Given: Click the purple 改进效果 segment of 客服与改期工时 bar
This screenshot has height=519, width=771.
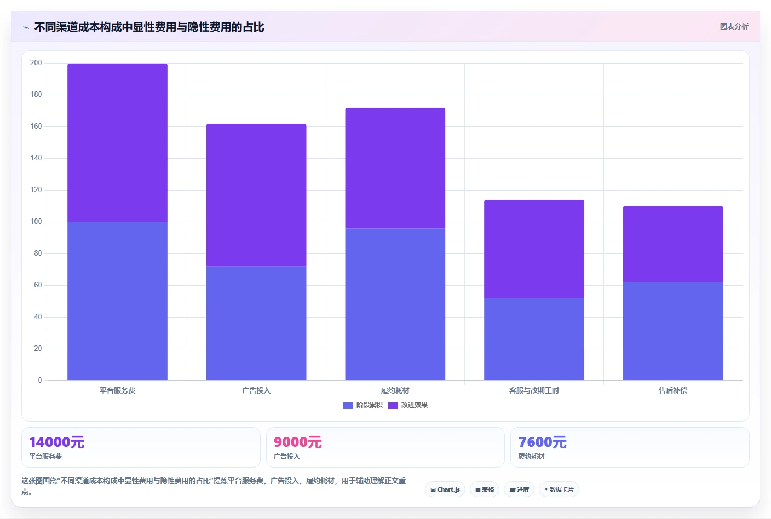Looking at the screenshot, I should pos(534,249).
